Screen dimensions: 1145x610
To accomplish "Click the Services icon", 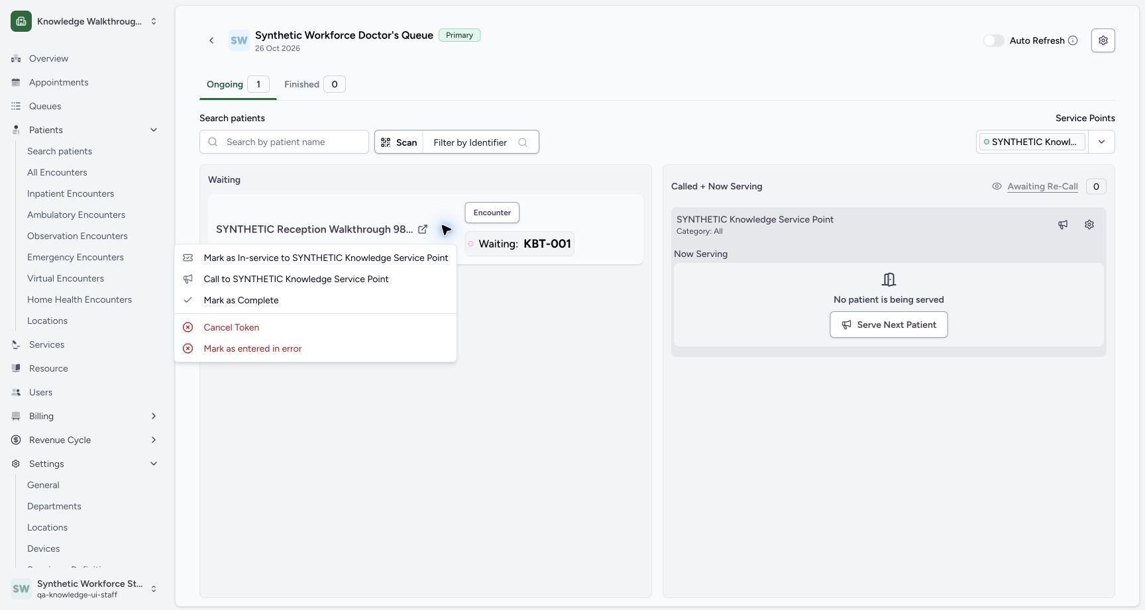I will point(16,344).
